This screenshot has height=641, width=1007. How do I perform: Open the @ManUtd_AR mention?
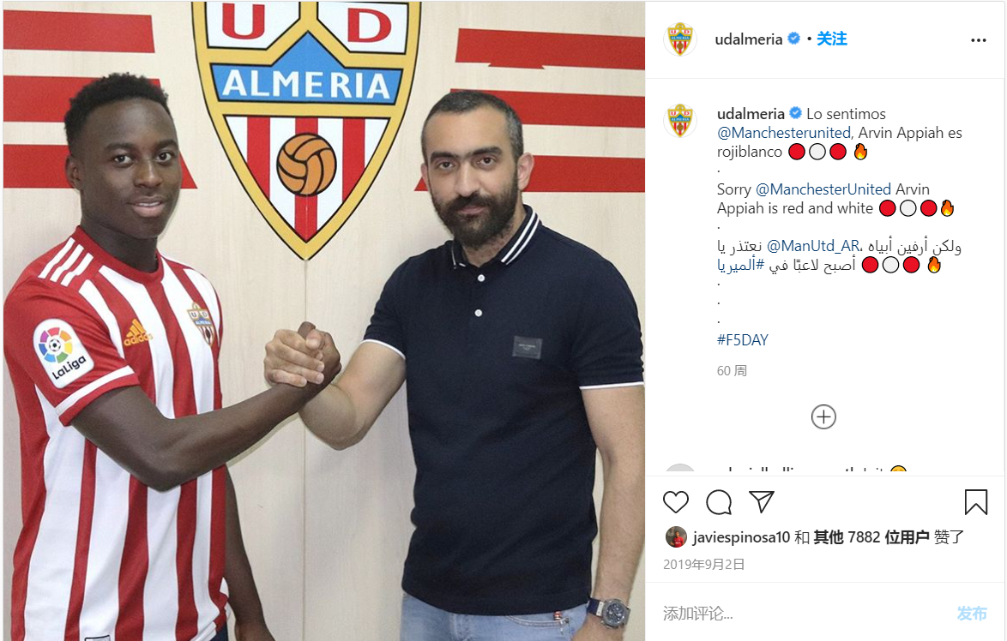point(813,246)
